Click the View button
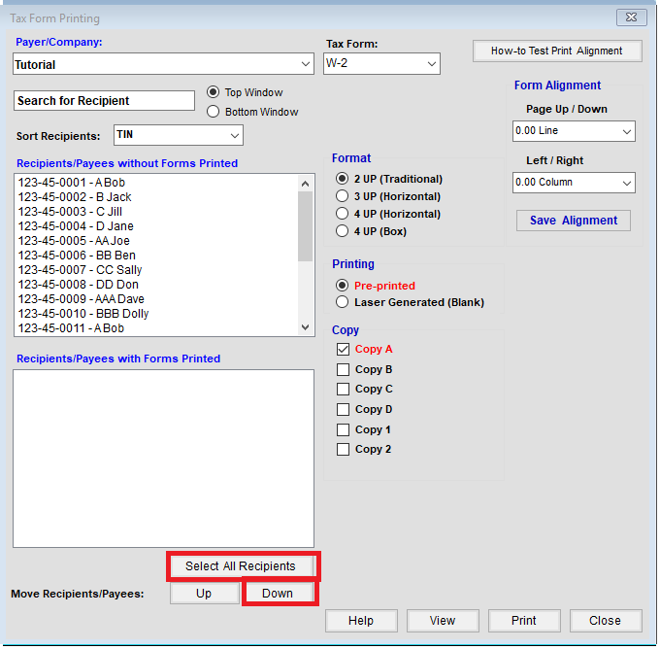This screenshot has width=660, height=649. 443,621
